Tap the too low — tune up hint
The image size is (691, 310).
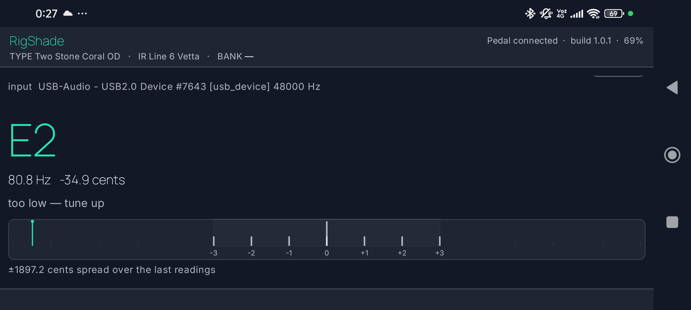[x=56, y=203]
